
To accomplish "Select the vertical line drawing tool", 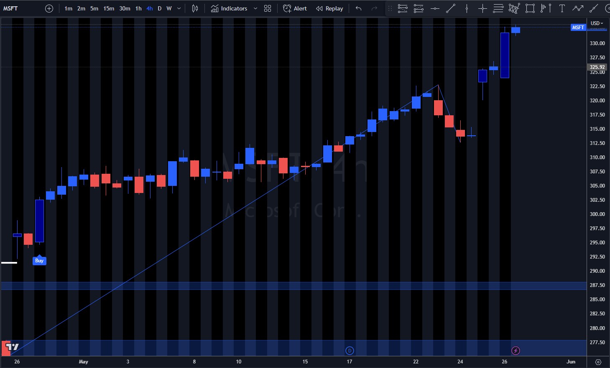I will [467, 8].
